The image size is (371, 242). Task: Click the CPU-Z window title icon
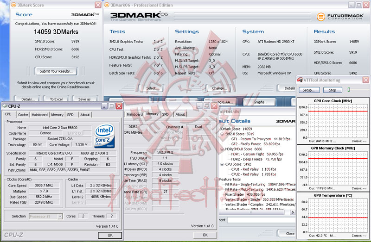tap(5, 106)
